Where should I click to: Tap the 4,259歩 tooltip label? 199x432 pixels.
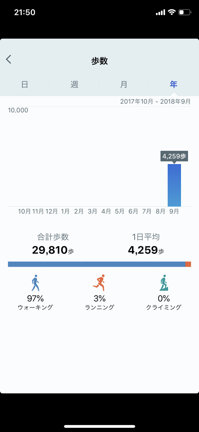[x=174, y=156]
